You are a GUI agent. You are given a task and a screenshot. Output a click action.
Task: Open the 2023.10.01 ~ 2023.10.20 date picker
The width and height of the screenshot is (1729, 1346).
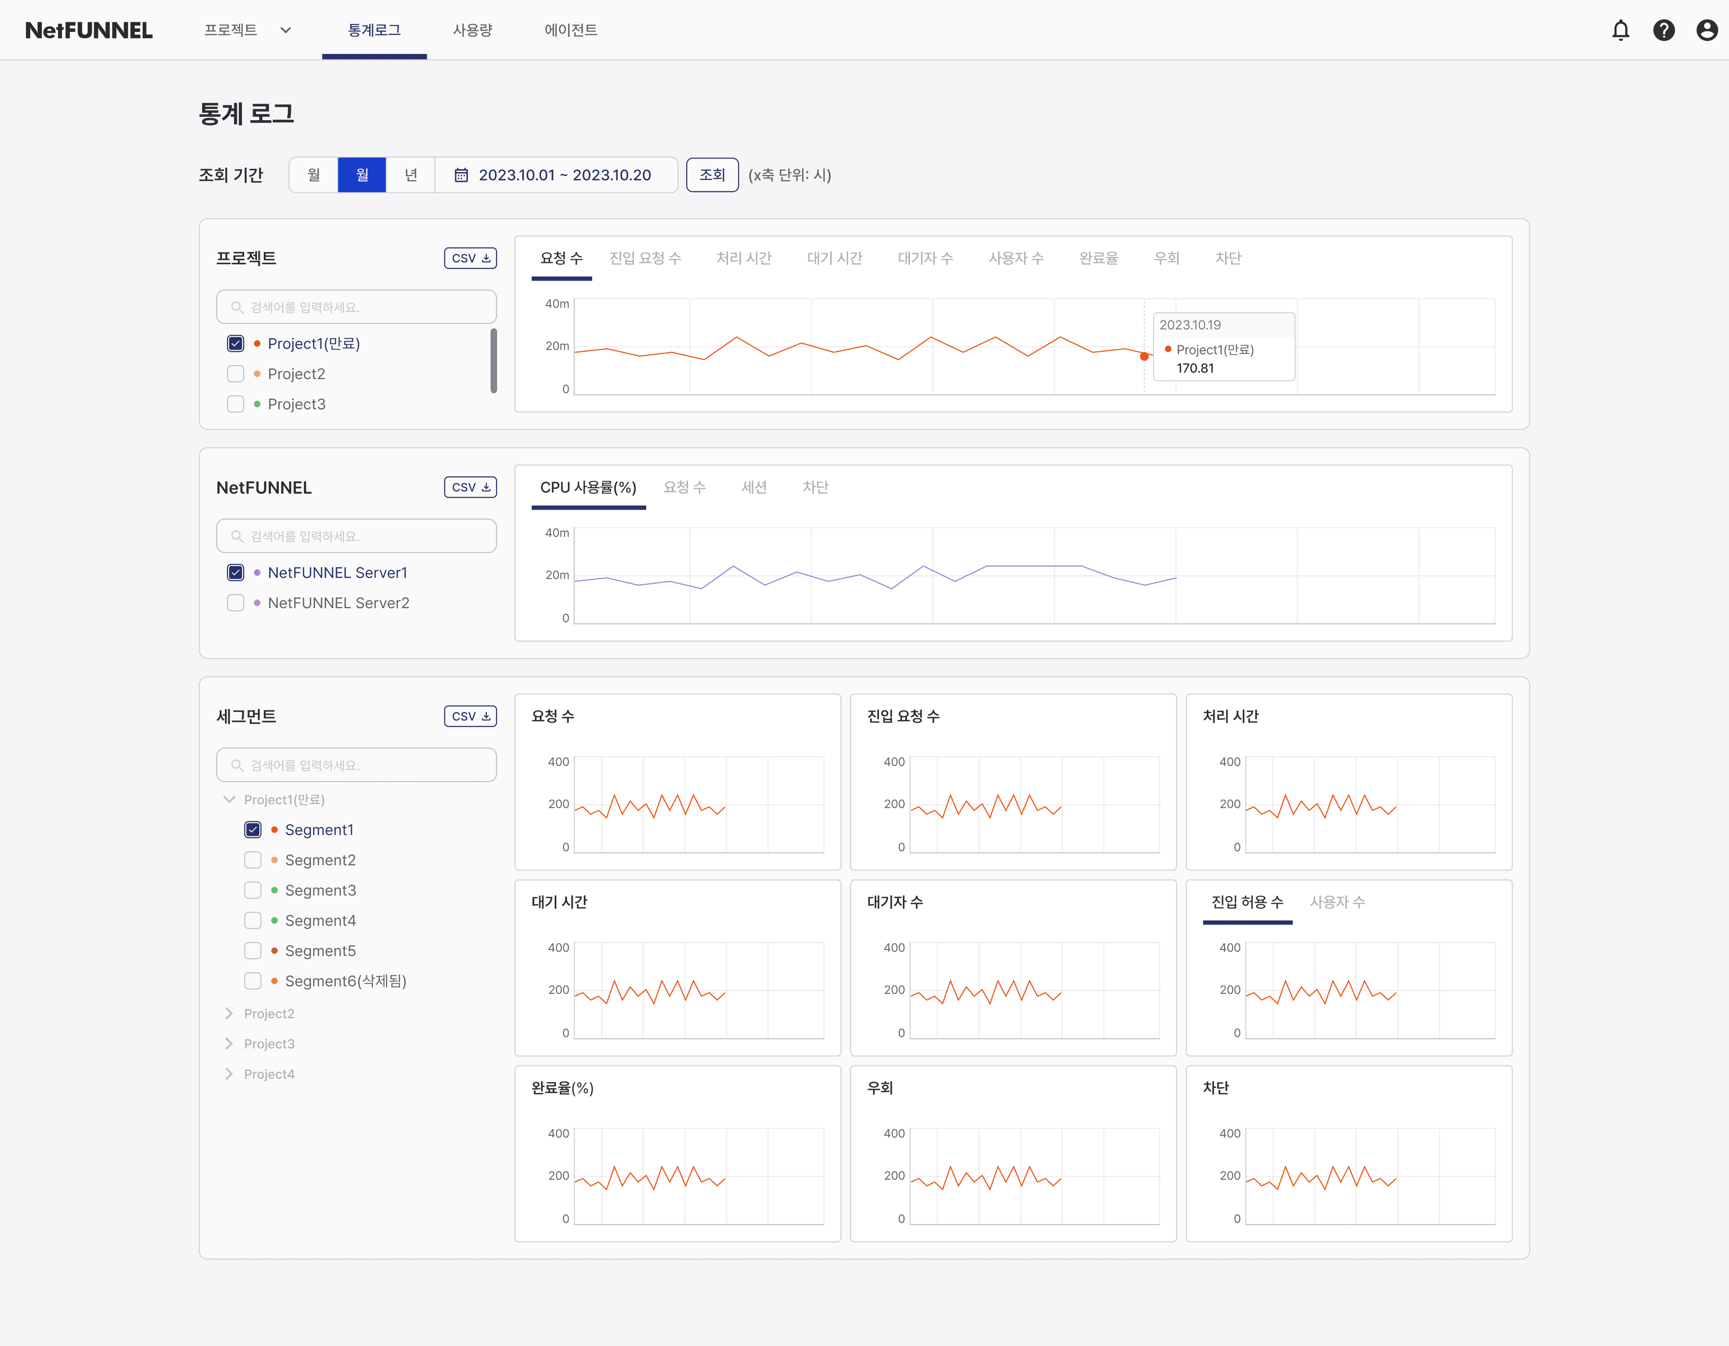tap(557, 175)
